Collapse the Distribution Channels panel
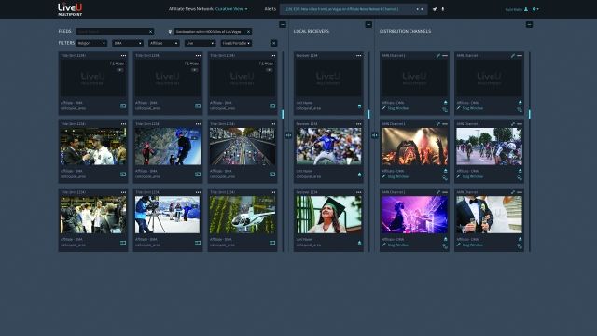This screenshot has height=336, width=597. tap(529, 25)
